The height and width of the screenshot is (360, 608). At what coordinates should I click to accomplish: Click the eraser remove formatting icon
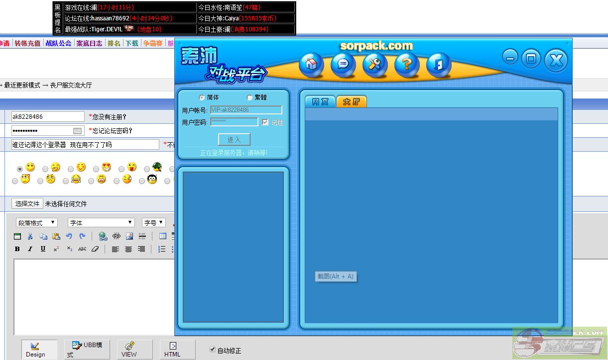point(96,249)
